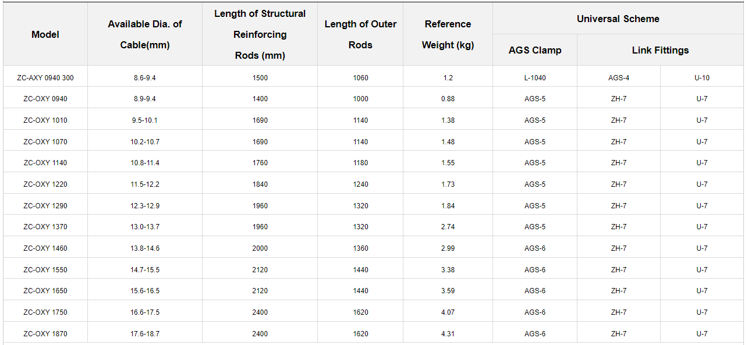Click the AGS-6 clamp for ZC-OXY 1460
748x345 pixels.
coord(534,247)
